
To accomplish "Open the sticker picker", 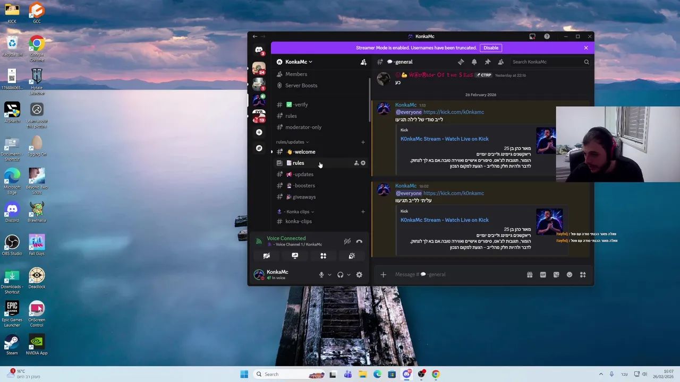I will (x=556, y=275).
